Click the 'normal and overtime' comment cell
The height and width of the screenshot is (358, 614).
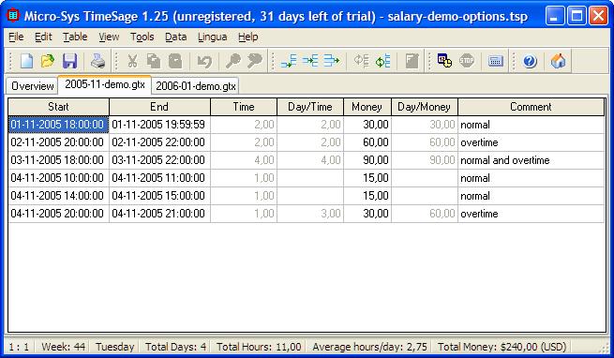click(531, 160)
